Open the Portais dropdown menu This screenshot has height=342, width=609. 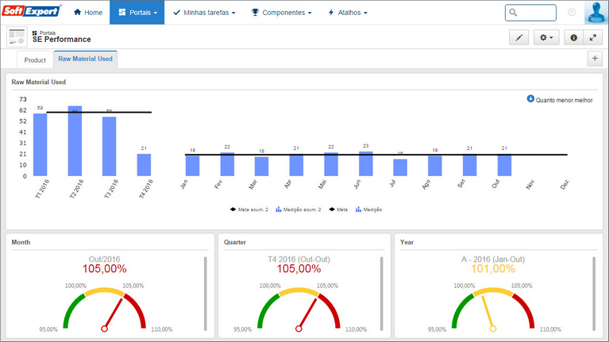pos(137,13)
